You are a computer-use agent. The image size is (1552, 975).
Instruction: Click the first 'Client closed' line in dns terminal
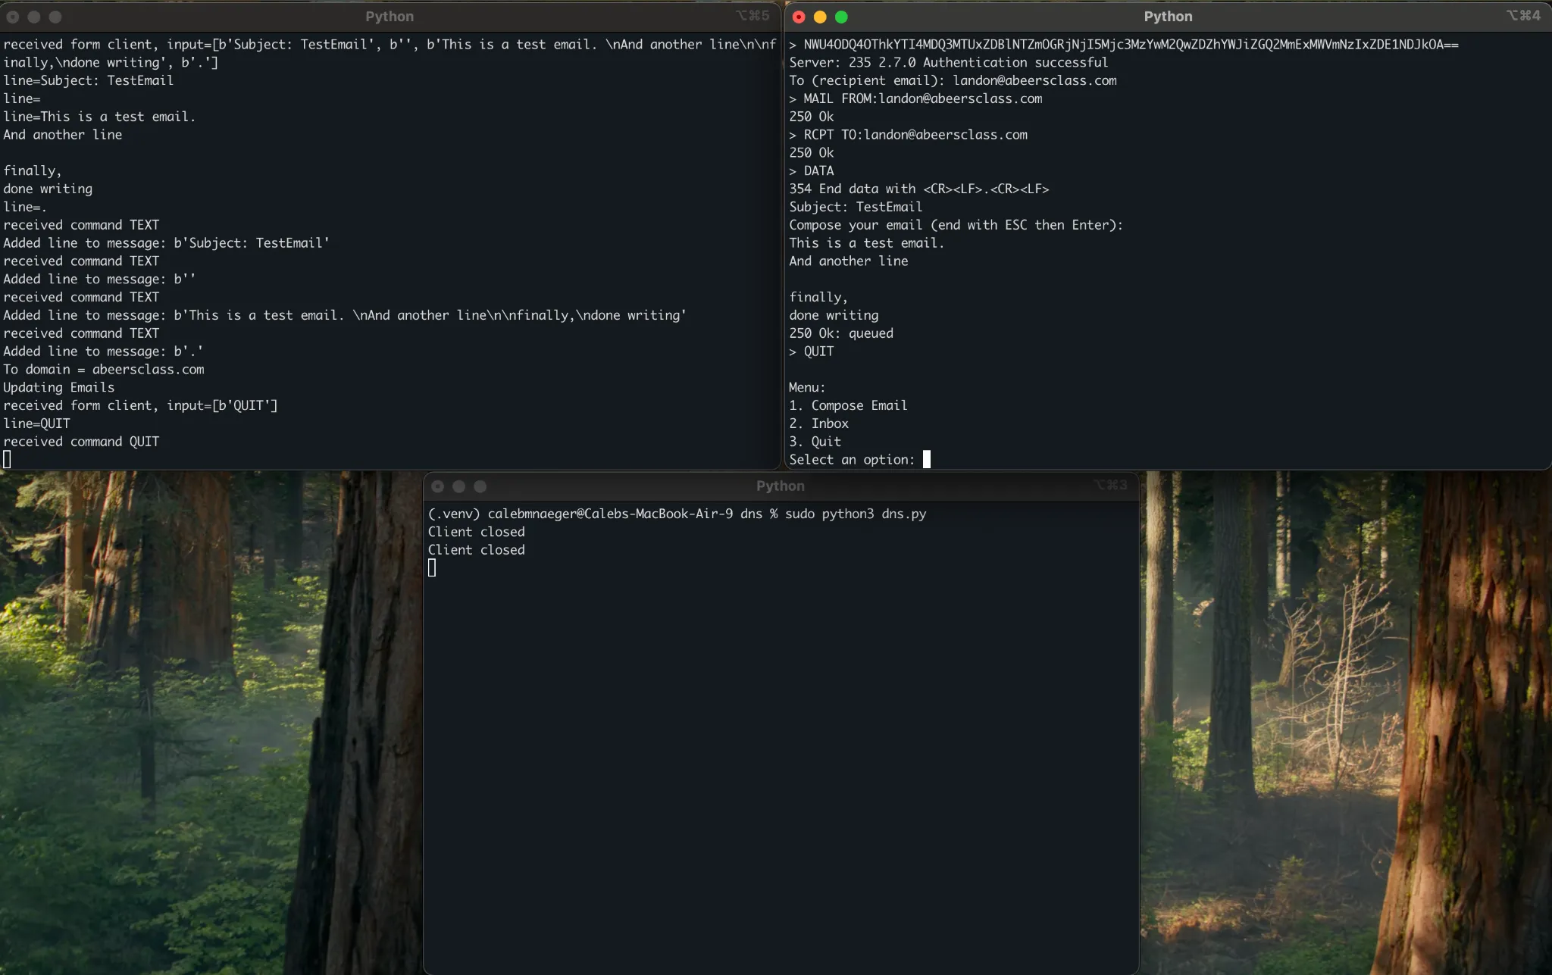[x=476, y=532]
